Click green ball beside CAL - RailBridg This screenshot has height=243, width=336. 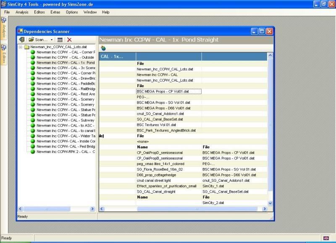(x=33, y=89)
